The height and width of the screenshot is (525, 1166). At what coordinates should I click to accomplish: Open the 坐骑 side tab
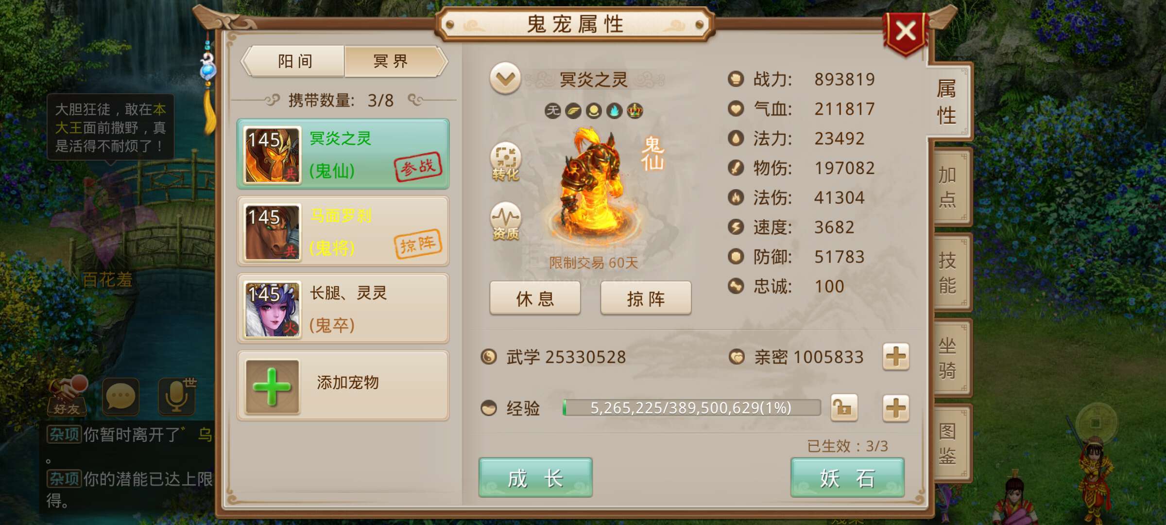tap(948, 358)
